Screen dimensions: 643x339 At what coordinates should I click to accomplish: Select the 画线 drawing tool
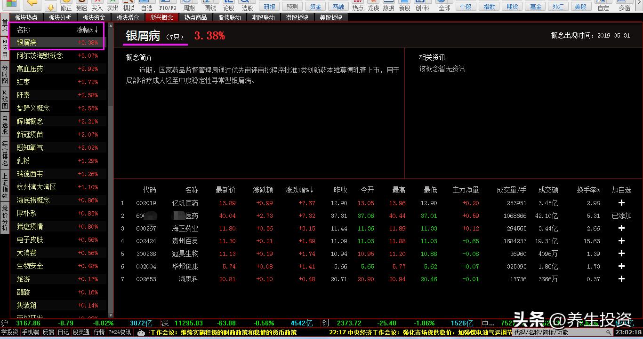tap(210, 6)
